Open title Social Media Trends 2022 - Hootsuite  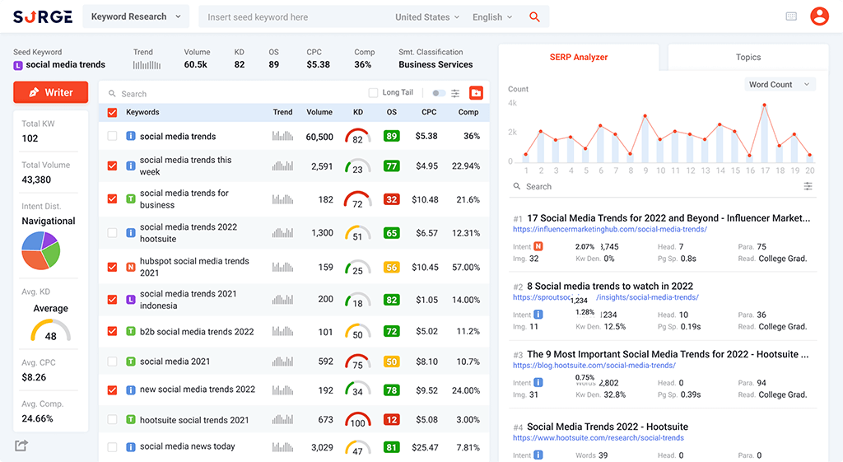click(608, 427)
